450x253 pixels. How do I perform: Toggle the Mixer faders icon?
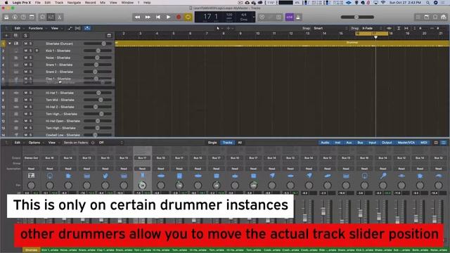click(x=51, y=17)
